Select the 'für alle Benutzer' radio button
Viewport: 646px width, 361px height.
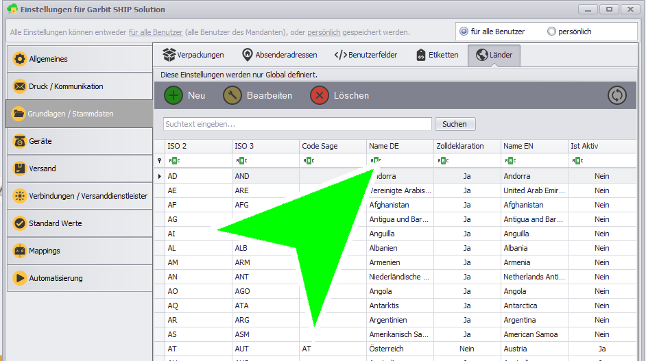coord(464,32)
